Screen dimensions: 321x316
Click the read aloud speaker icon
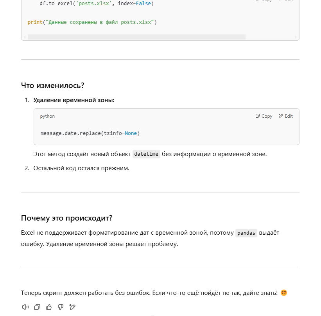click(x=25, y=307)
